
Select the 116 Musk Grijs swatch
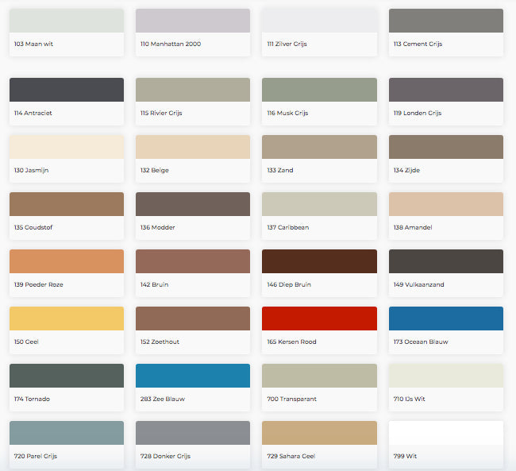point(319,90)
